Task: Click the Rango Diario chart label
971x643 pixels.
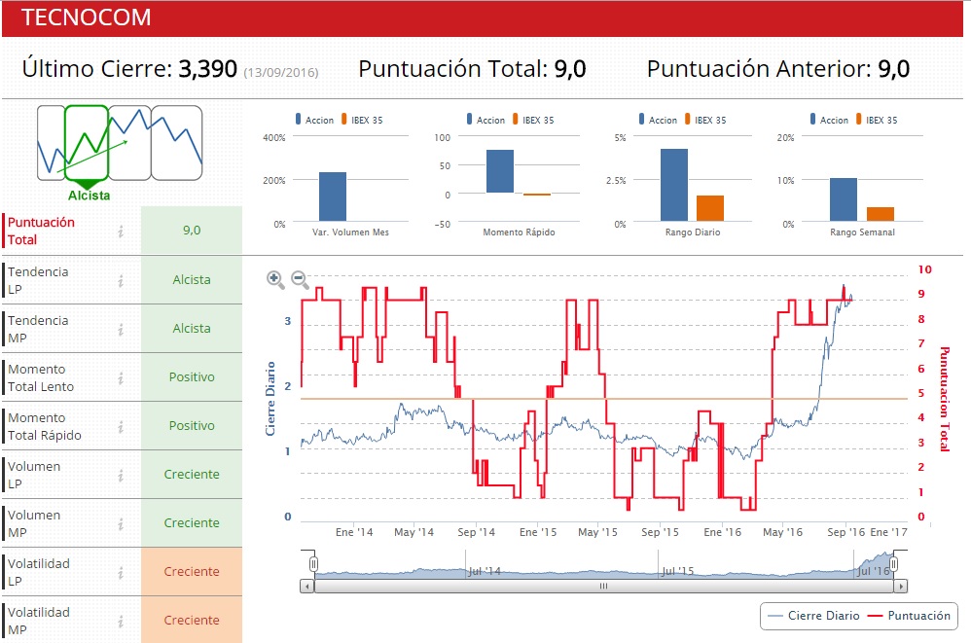Action: click(x=693, y=232)
